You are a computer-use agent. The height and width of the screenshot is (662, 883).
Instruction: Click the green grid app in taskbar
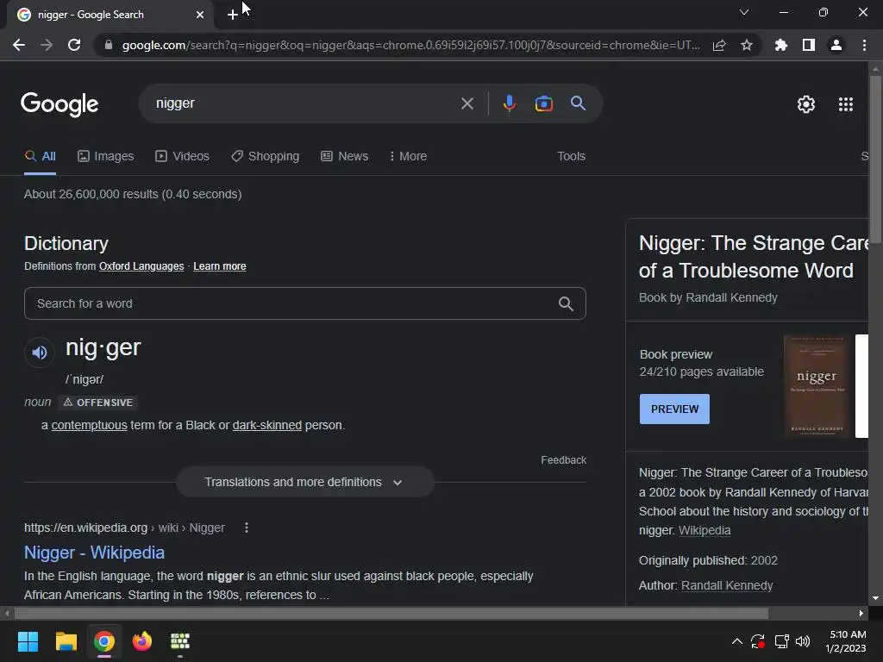[179, 641]
